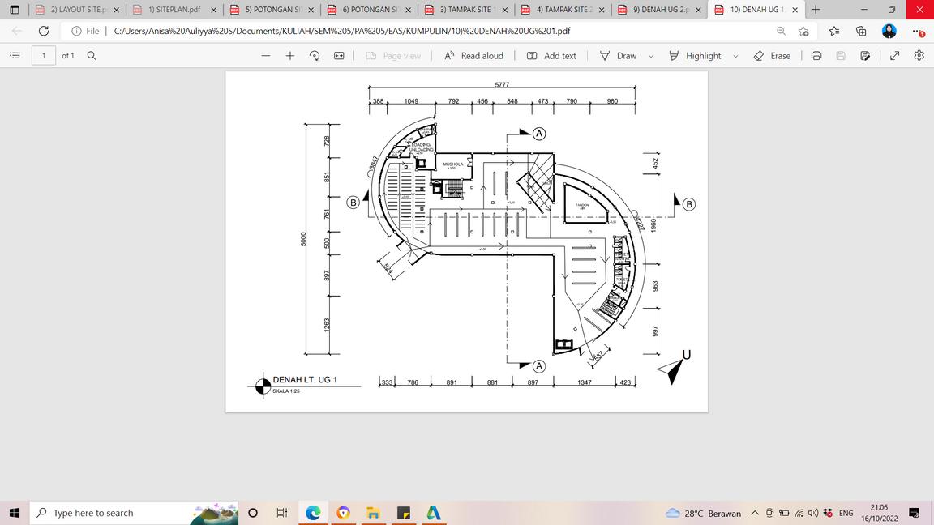The width and height of the screenshot is (934, 525).
Task: Expand the Draw options dropdown arrow
Action: [651, 56]
